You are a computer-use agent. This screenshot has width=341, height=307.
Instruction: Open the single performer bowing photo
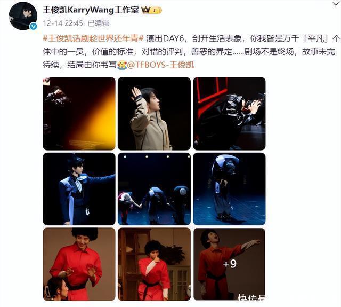point(229,189)
